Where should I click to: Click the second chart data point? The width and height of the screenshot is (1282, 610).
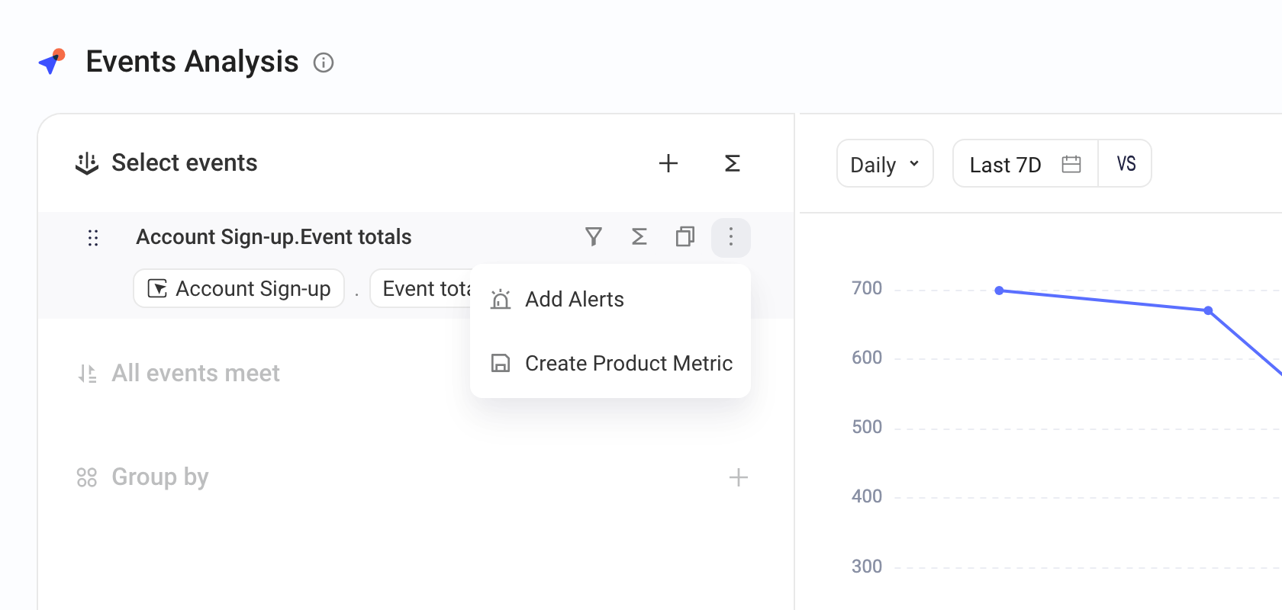1208,310
